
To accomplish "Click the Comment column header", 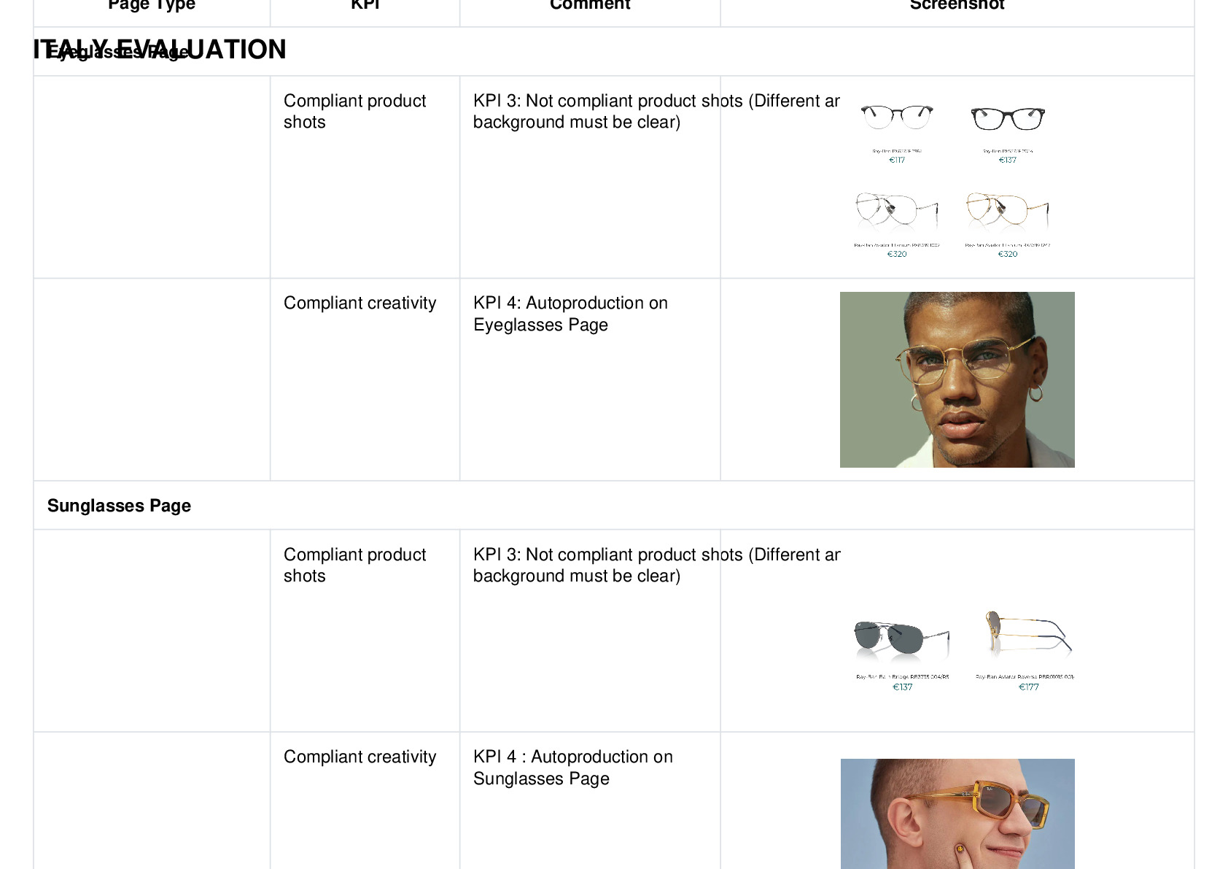I will coord(590,4).
